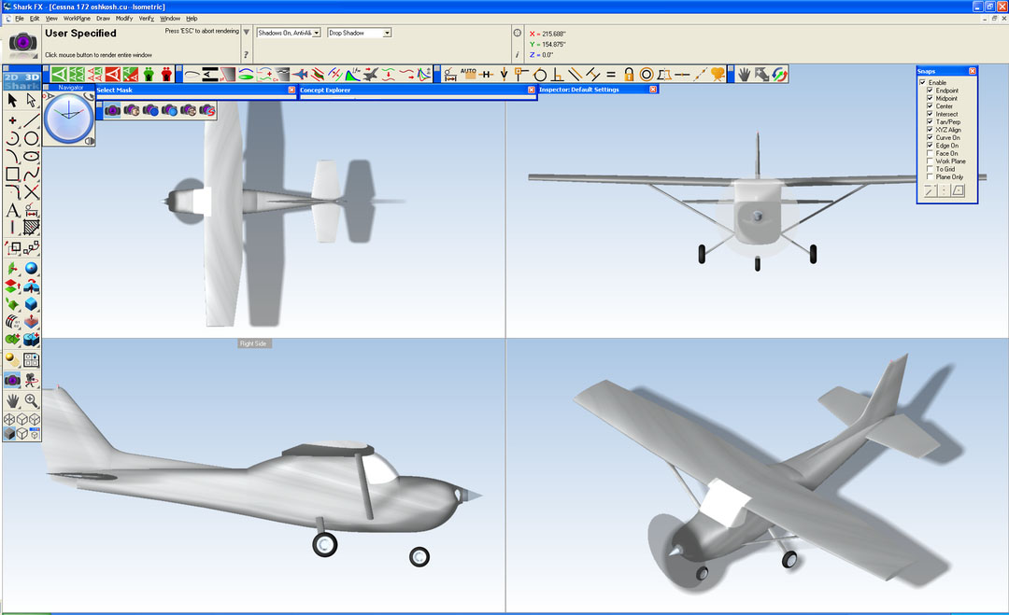Click the shaded cube display mode icon
This screenshot has height=615, width=1009.
[x=9, y=434]
